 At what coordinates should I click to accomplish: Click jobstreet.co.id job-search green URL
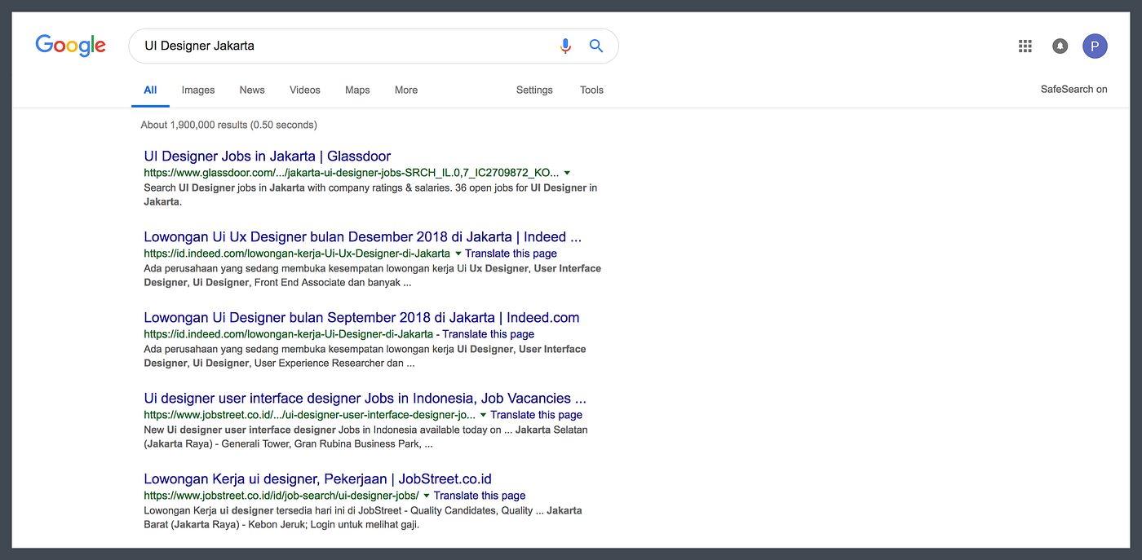[281, 496]
